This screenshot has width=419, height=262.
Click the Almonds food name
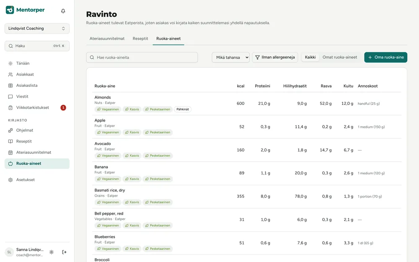(x=103, y=97)
